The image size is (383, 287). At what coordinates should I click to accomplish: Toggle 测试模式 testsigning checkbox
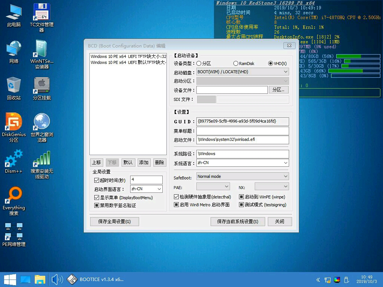241,204
